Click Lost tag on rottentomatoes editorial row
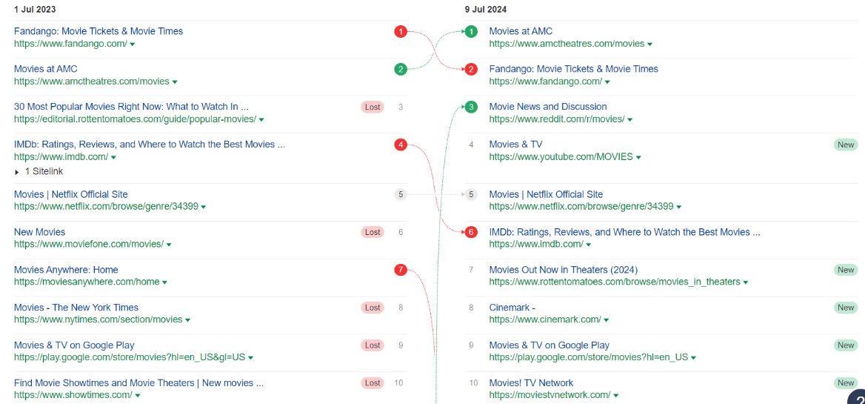865x404 pixels. [x=373, y=107]
